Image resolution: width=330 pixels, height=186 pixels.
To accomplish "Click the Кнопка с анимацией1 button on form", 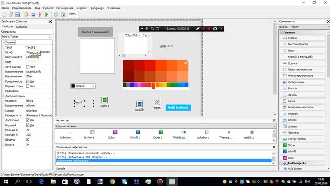I will click(x=95, y=32).
